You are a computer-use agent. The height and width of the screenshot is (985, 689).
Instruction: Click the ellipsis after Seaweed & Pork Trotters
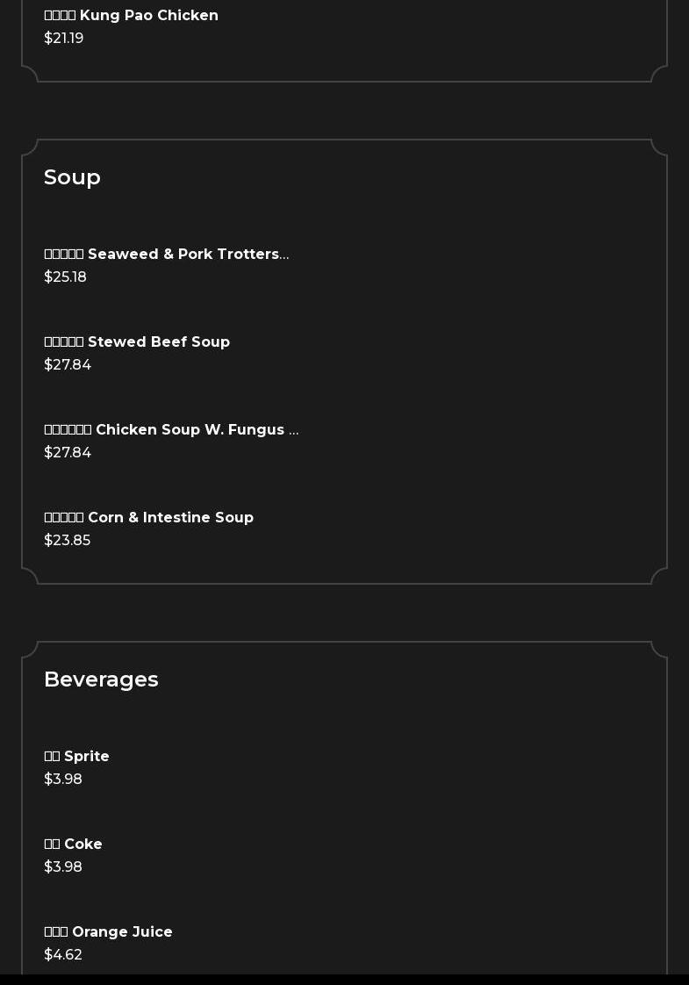[x=284, y=257]
